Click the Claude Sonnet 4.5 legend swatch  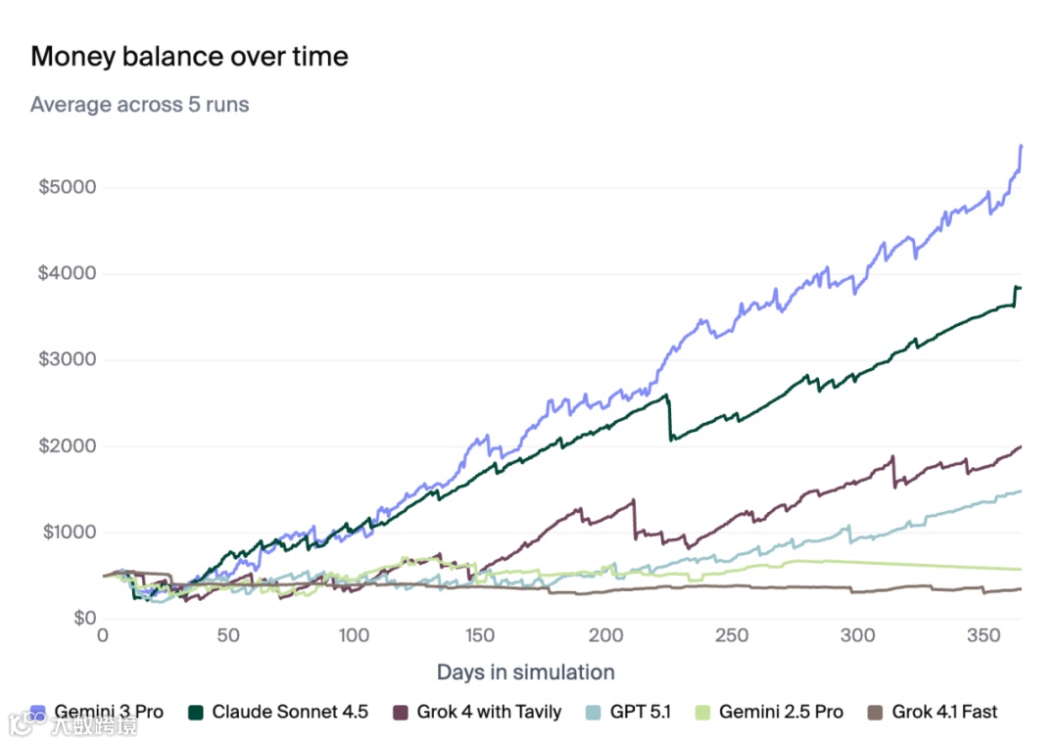(x=196, y=713)
